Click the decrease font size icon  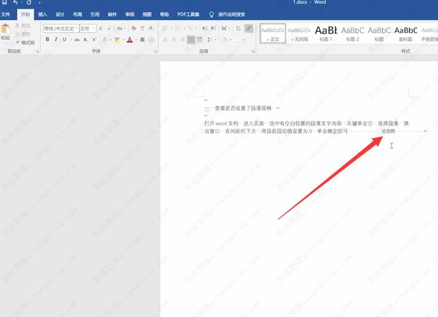click(x=109, y=28)
